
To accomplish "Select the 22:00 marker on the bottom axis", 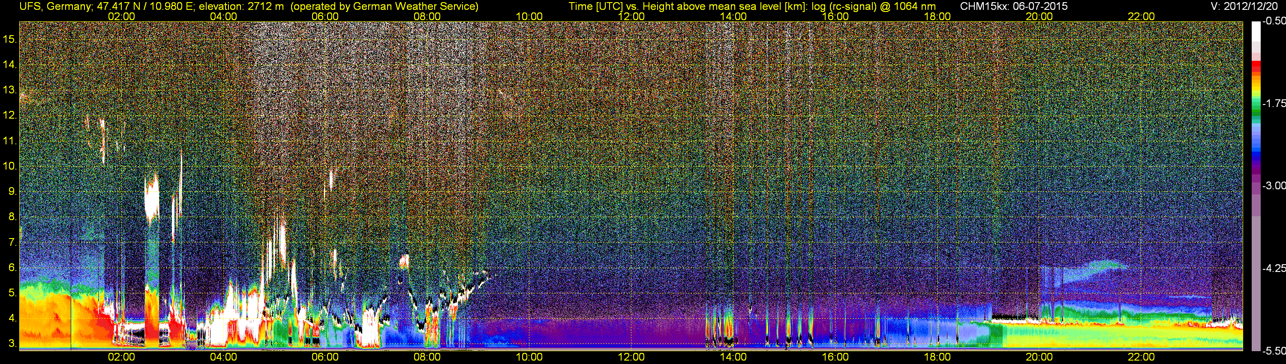I will coord(1141,357).
